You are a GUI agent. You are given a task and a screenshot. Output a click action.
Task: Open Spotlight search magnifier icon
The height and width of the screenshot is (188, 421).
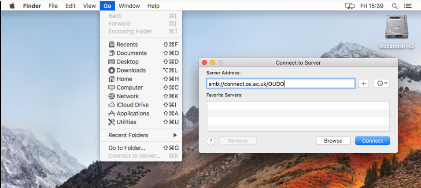394,6
